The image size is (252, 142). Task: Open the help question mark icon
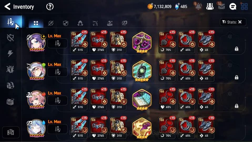point(50,7)
